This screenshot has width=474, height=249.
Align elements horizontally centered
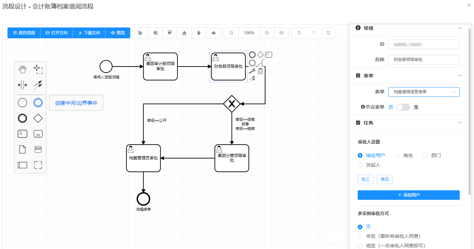click(199, 33)
